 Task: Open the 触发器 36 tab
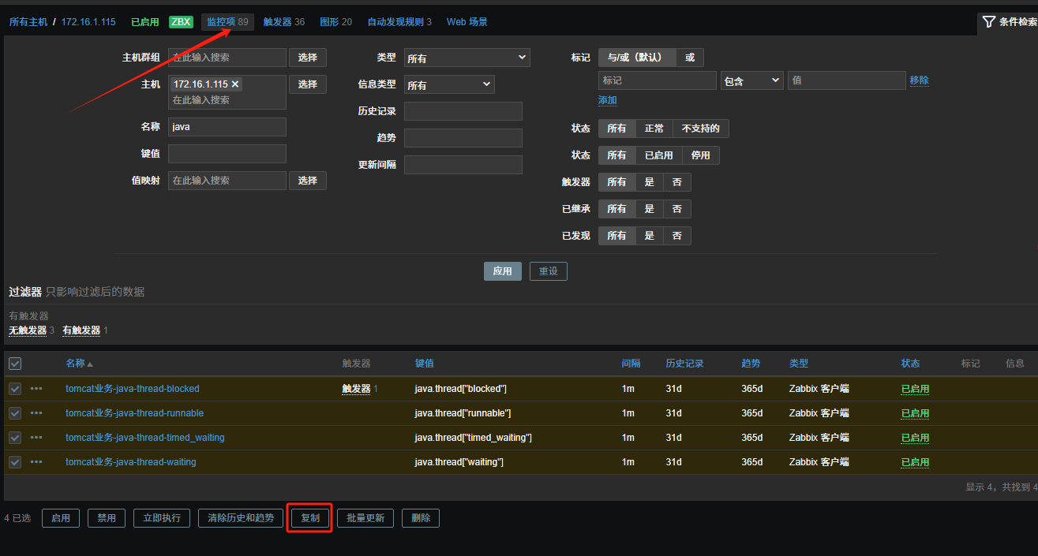pyautogui.click(x=284, y=22)
